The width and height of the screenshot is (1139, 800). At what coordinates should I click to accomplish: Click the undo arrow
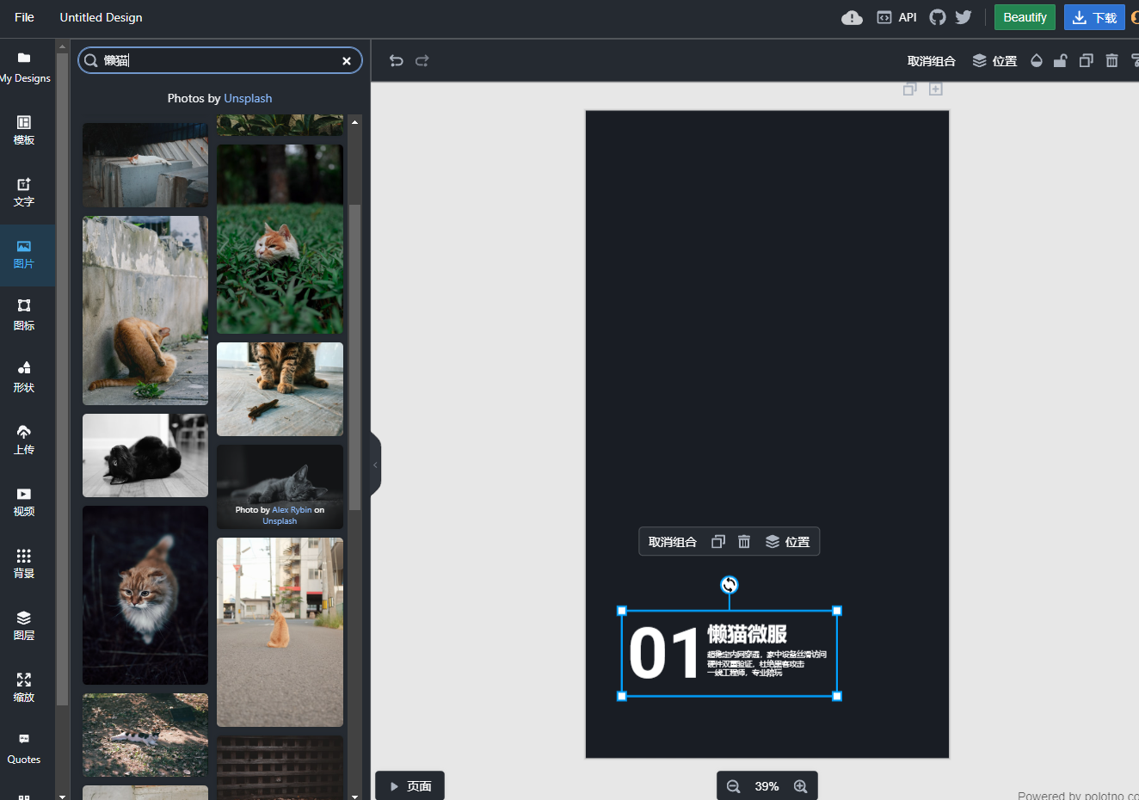point(396,60)
